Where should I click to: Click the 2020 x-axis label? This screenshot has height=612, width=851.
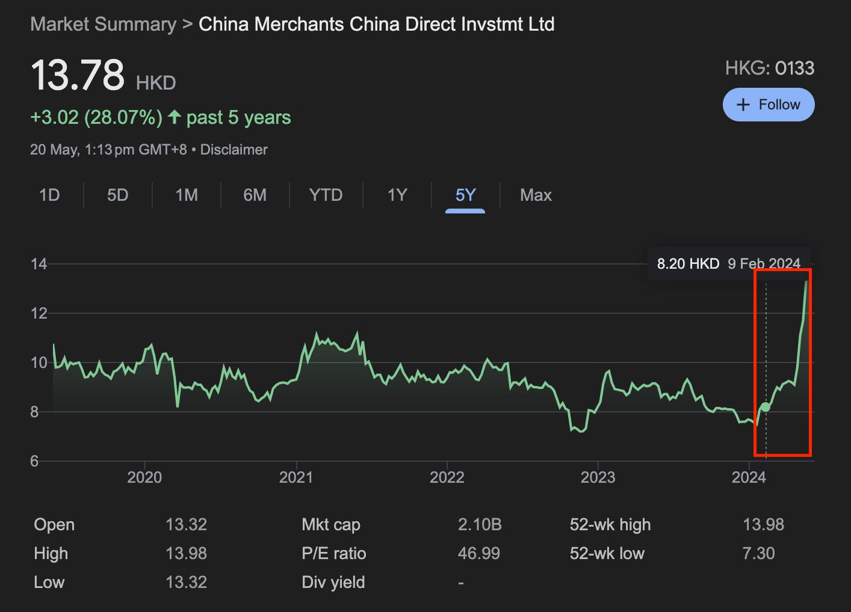[144, 477]
